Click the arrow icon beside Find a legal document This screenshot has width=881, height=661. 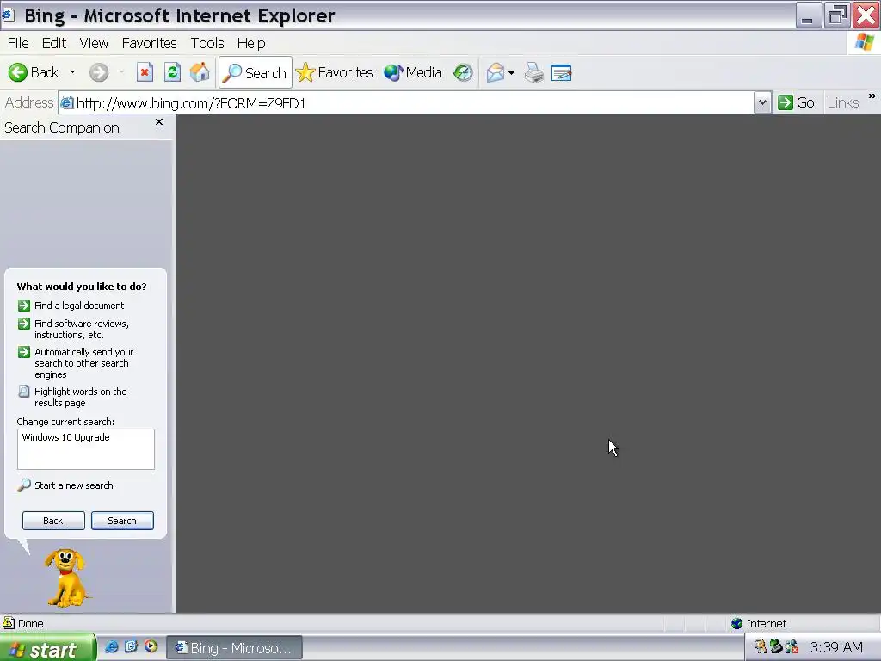click(23, 306)
